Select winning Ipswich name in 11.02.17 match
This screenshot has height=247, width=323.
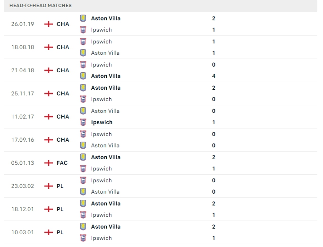click(x=102, y=122)
